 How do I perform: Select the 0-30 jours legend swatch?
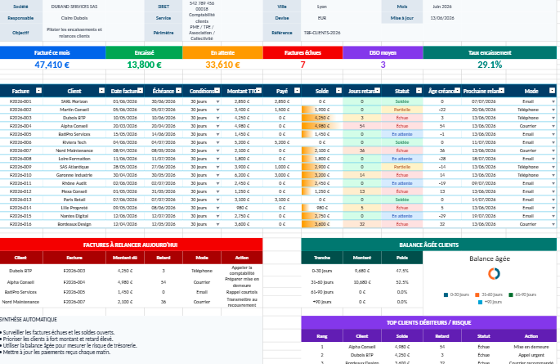click(x=446, y=294)
